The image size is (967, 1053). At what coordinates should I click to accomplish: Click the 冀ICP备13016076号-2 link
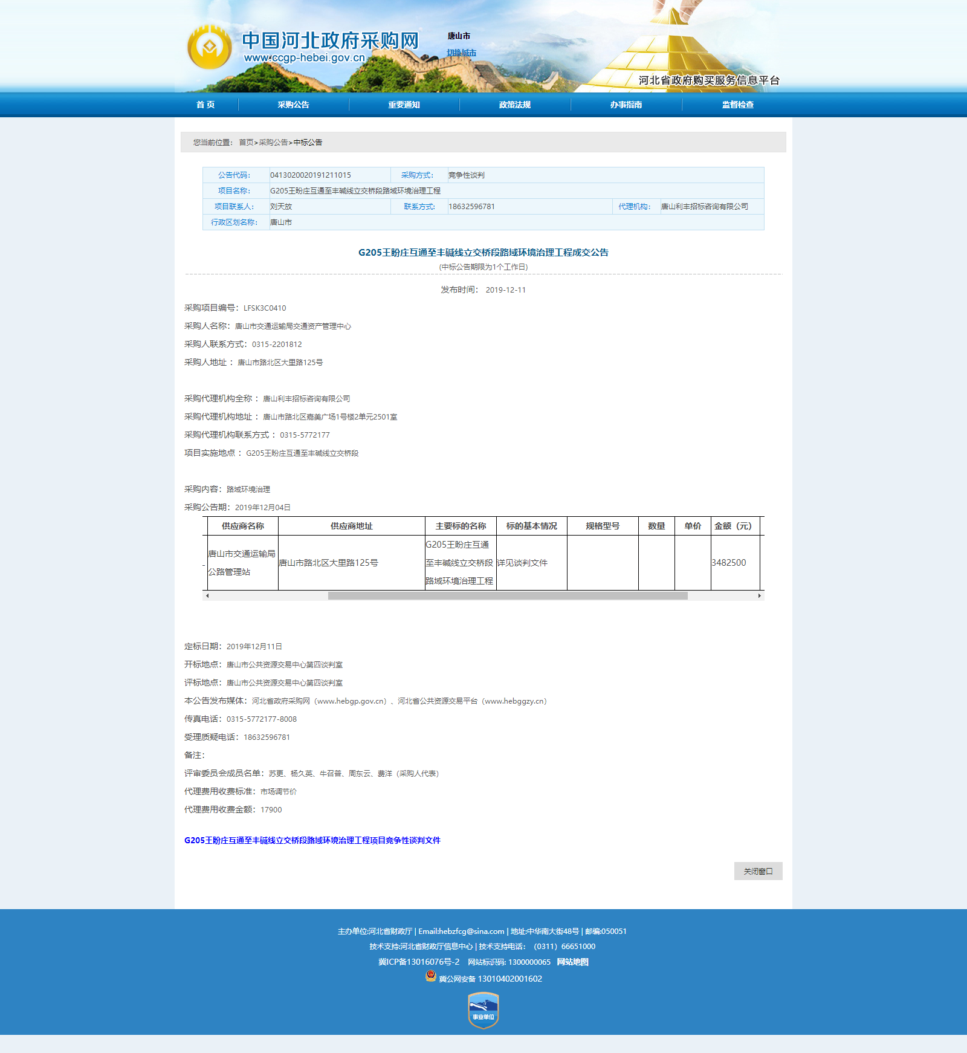[419, 962]
